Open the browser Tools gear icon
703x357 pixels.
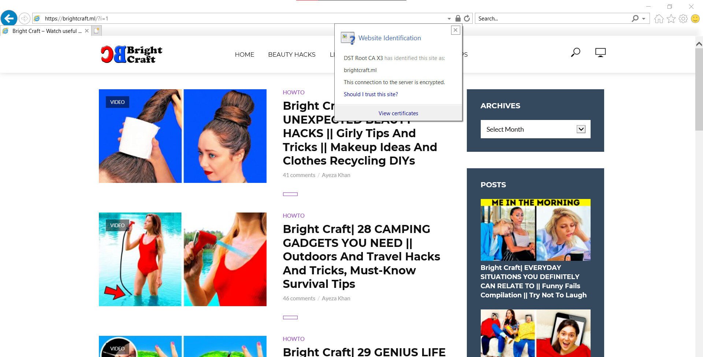(683, 19)
